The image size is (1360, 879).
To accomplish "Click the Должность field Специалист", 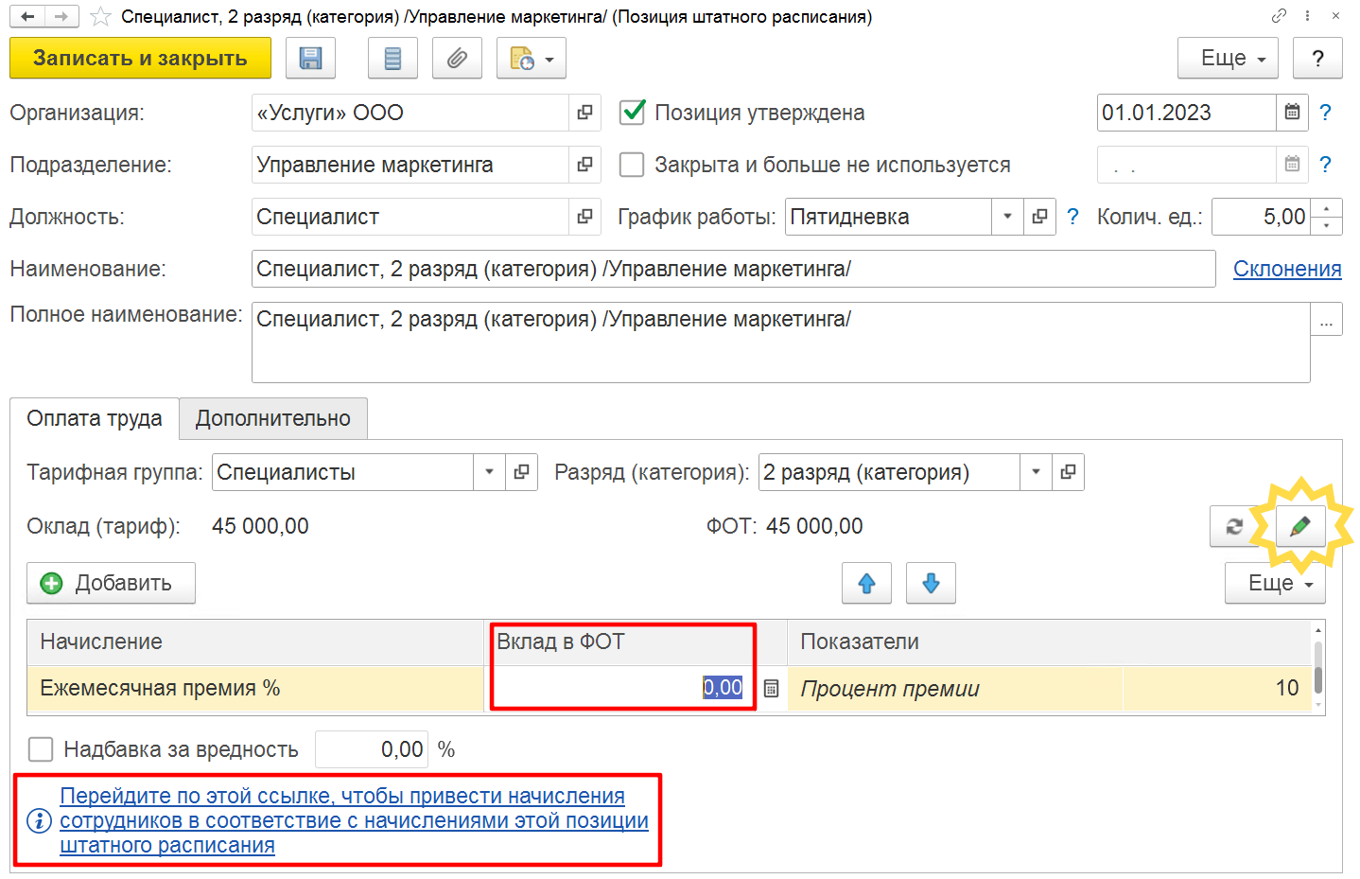I will coord(410,217).
